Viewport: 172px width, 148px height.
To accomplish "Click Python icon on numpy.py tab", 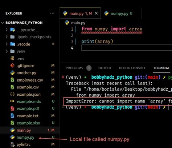I will tap(106, 13).
